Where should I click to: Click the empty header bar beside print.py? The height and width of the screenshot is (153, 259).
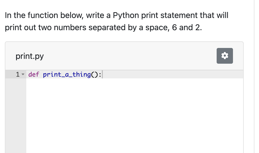[x=128, y=56]
